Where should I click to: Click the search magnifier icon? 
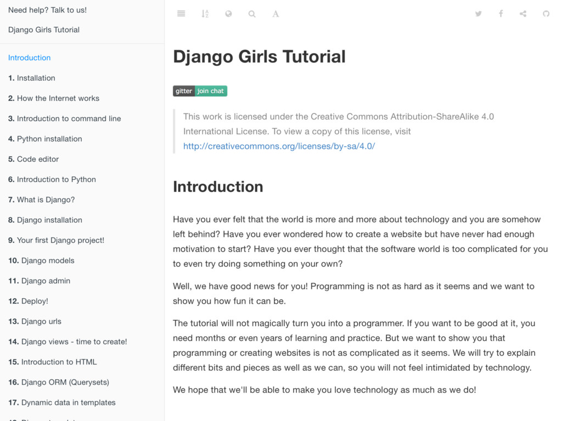point(252,14)
